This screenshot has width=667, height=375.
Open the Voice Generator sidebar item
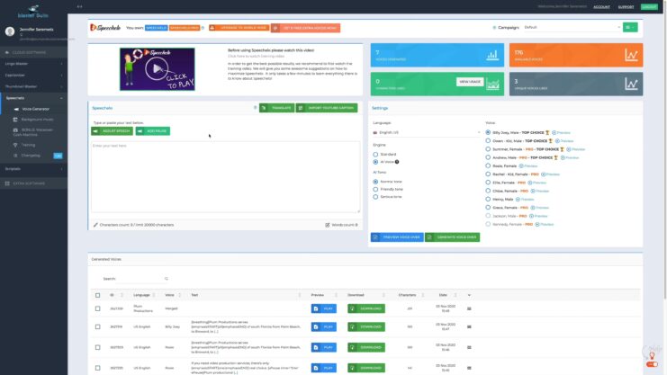coord(36,109)
